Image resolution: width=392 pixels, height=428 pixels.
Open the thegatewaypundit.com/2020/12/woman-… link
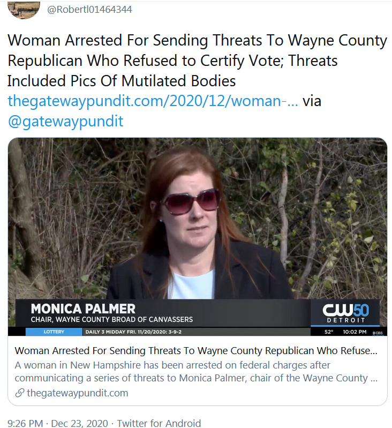coord(153,101)
